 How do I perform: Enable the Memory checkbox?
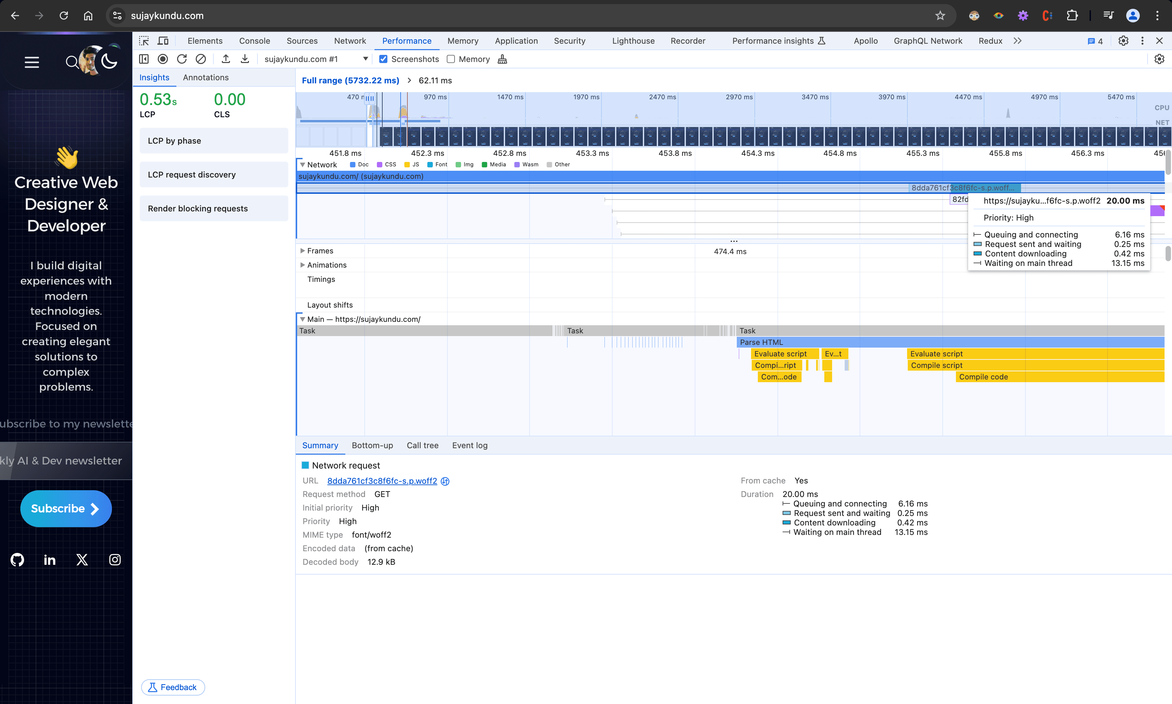(x=451, y=59)
